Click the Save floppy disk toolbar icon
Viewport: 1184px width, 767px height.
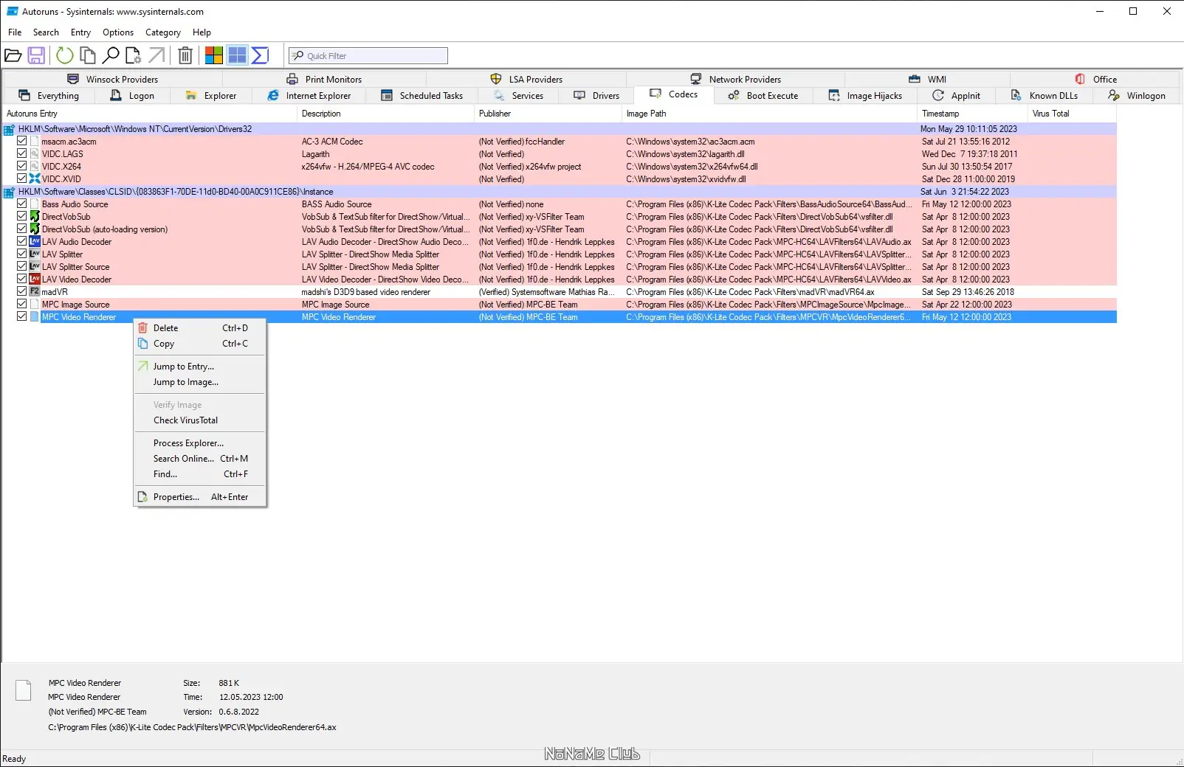pos(36,55)
